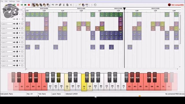Tick the select-all checkbox on Layer 7

coord(22,42)
